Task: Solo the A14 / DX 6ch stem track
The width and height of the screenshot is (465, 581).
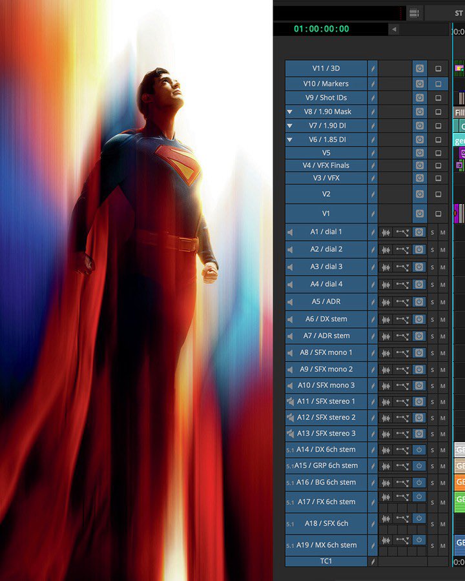Action: click(432, 450)
